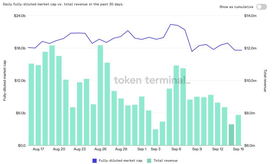Viewport: 274px width, 164px height.
Task: Click the Show as cumulative label text
Action: [x=236, y=7]
